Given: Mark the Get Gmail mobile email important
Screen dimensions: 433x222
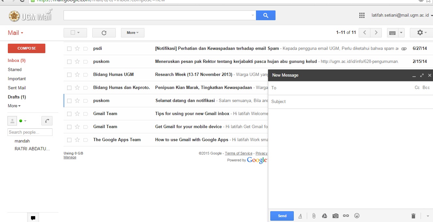Looking at the screenshot, I should coord(86,127).
